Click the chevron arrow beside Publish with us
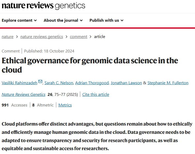This screenshot has height=154, width=195. pos(122,20)
